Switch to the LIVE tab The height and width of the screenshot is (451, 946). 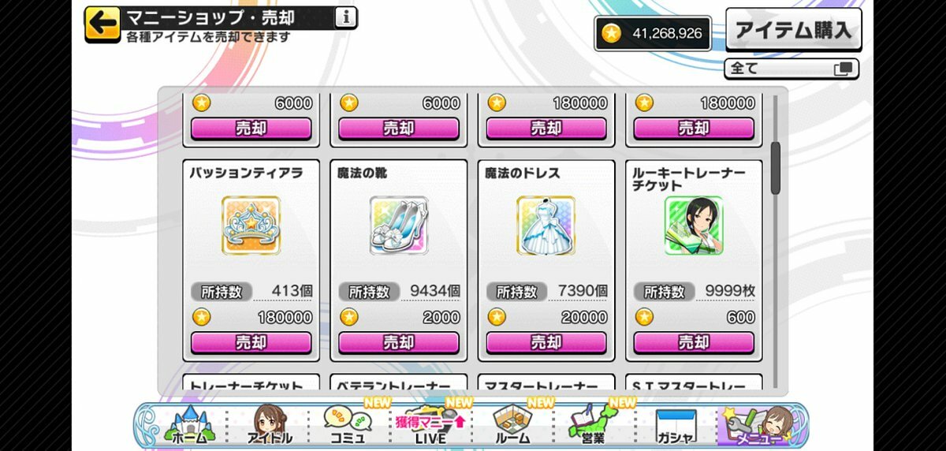coord(430,426)
